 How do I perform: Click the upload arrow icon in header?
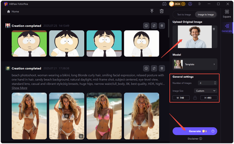(x=152, y=11)
